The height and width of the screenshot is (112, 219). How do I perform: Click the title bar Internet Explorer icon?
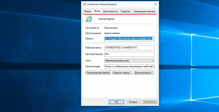point(84,4)
